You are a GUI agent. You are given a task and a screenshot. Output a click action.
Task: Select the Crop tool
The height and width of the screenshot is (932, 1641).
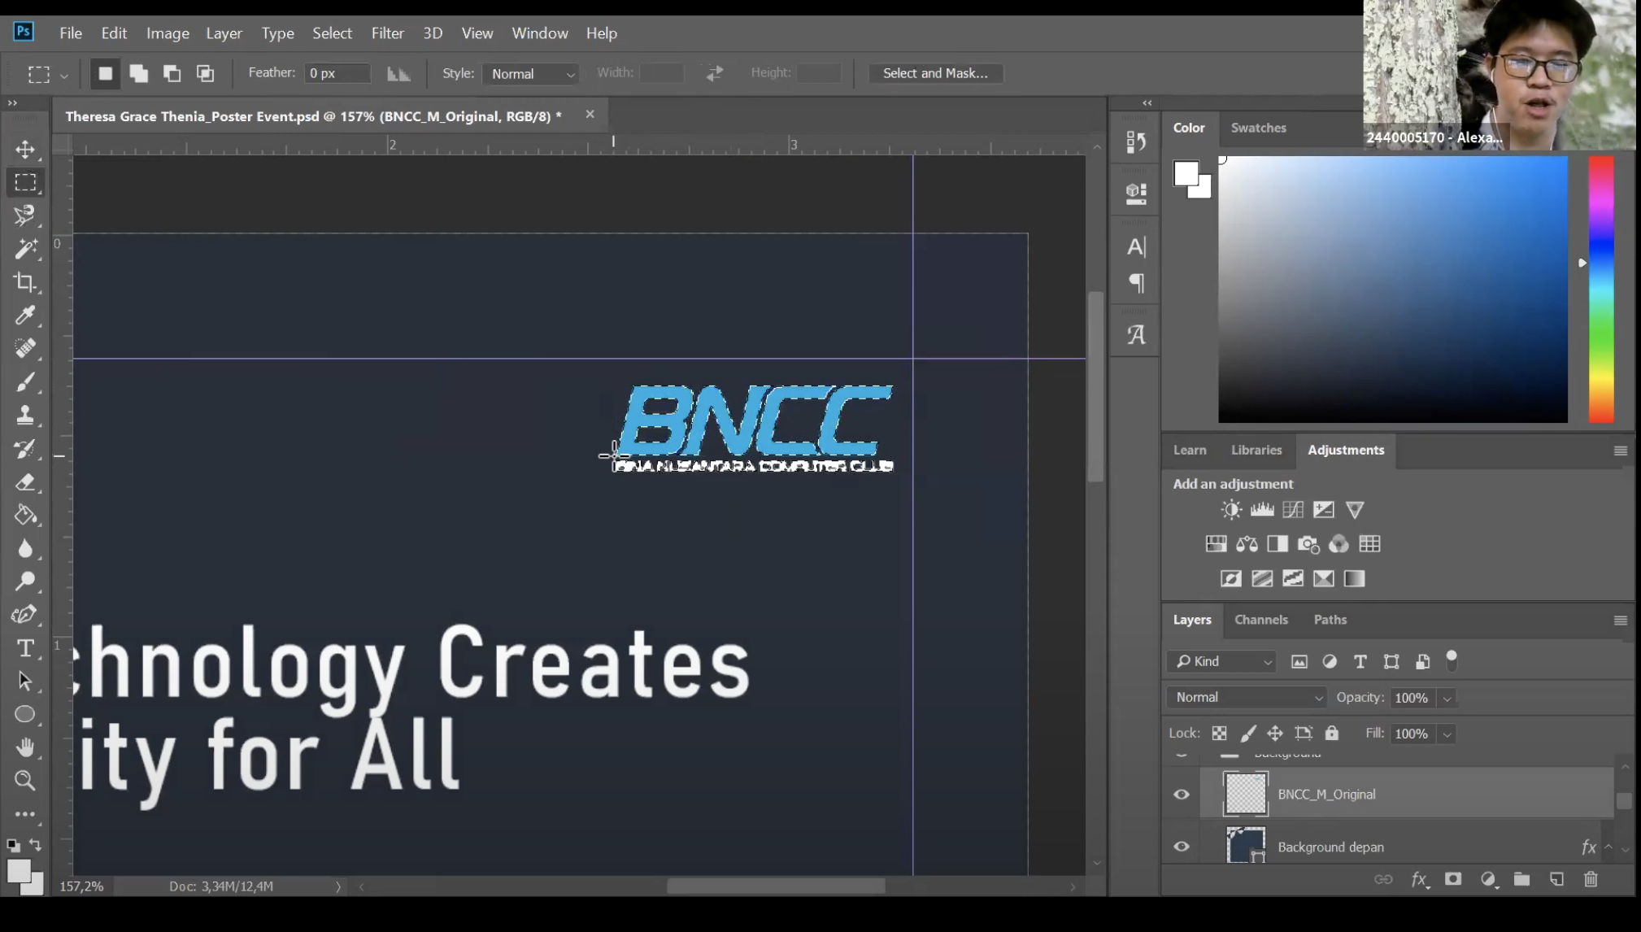(25, 282)
